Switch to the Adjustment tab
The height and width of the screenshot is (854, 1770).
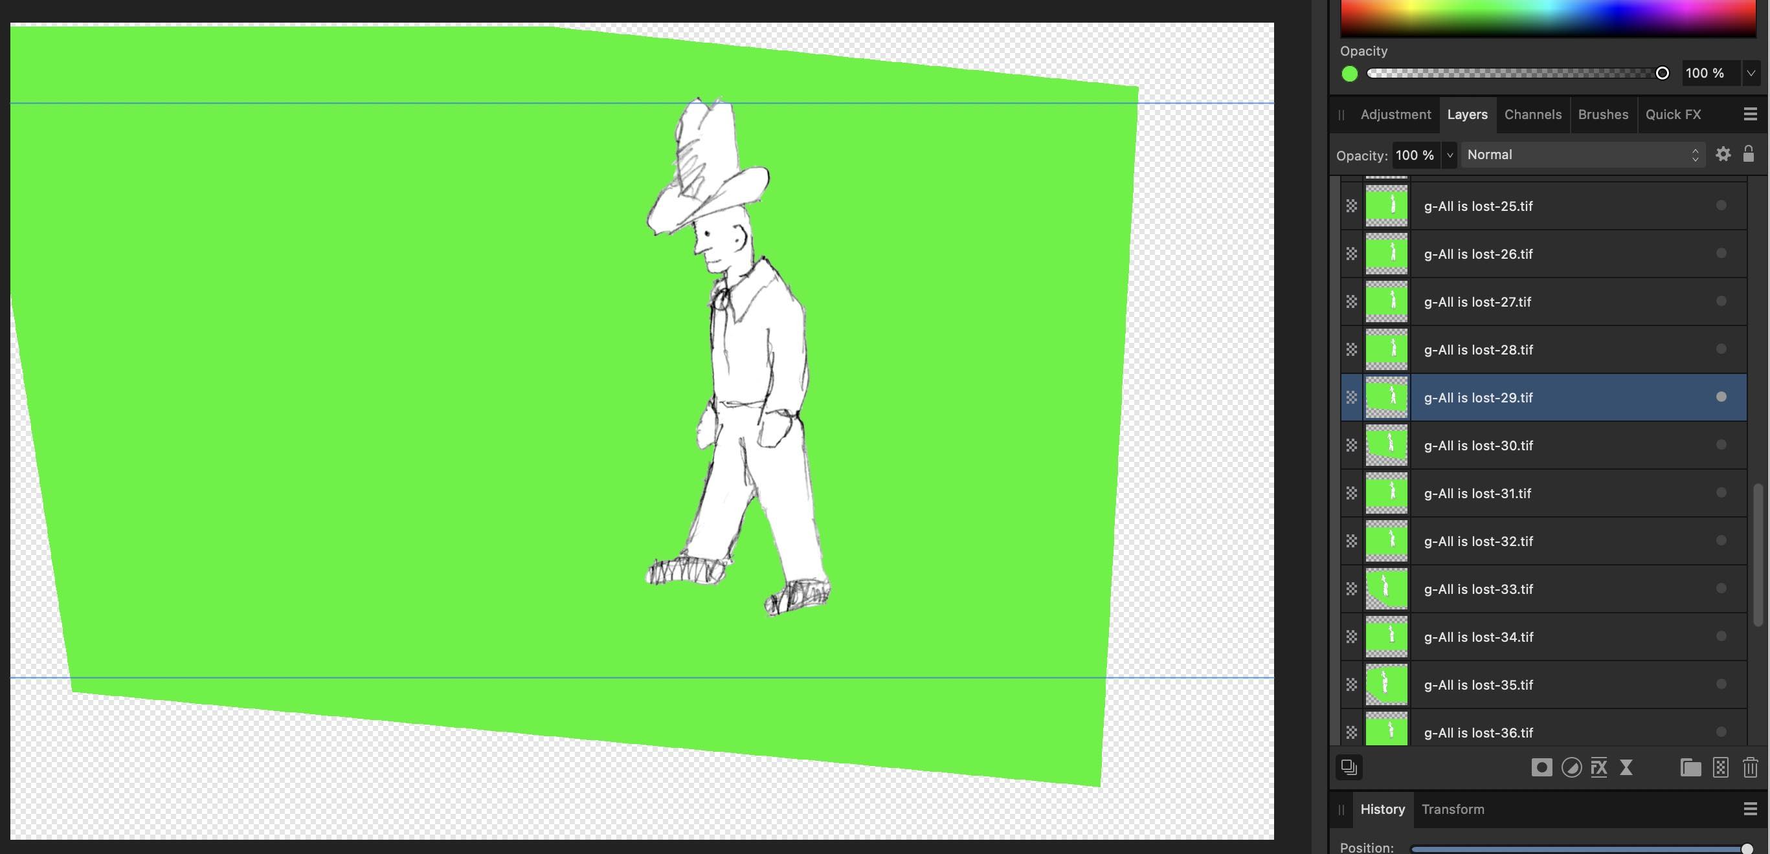pyautogui.click(x=1395, y=115)
